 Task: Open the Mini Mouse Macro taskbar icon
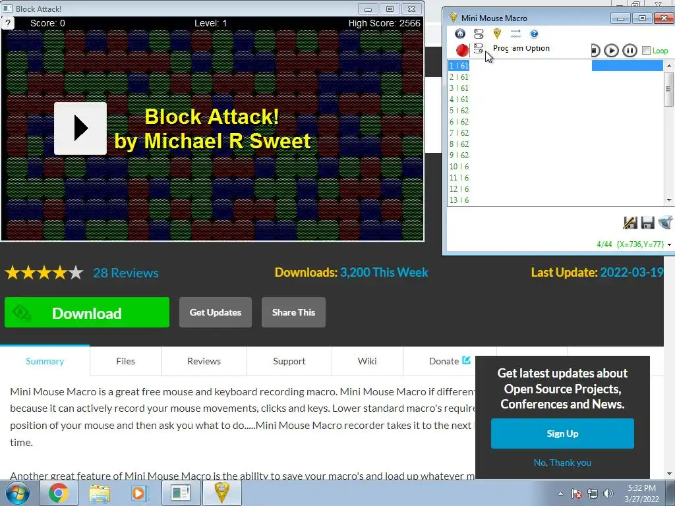click(221, 493)
